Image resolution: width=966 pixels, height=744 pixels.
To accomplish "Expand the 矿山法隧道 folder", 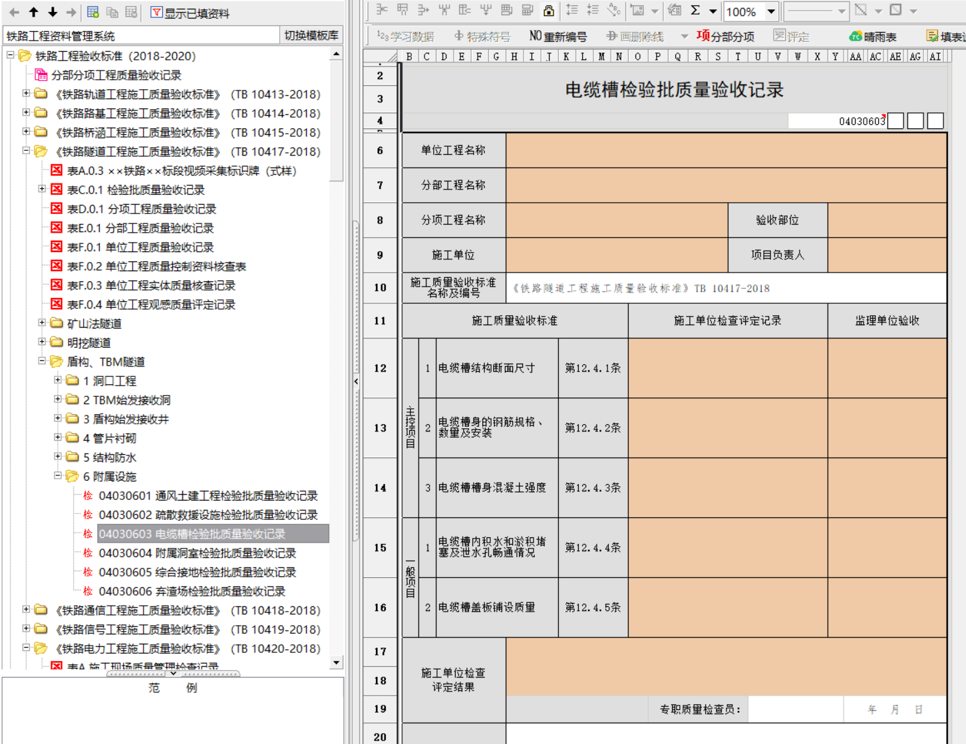I will pyautogui.click(x=42, y=322).
